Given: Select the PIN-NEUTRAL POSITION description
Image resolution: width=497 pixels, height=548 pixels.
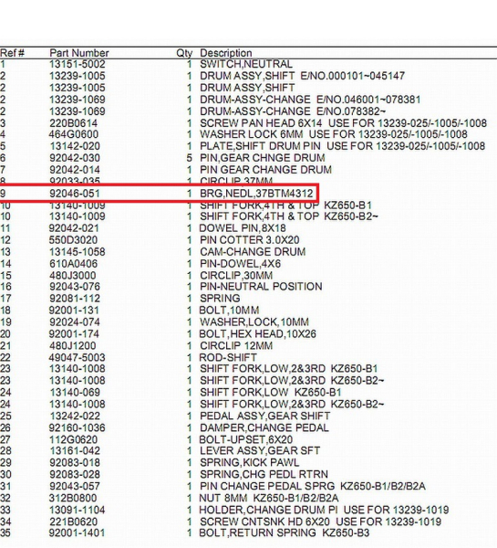Looking at the screenshot, I should (x=261, y=287).
